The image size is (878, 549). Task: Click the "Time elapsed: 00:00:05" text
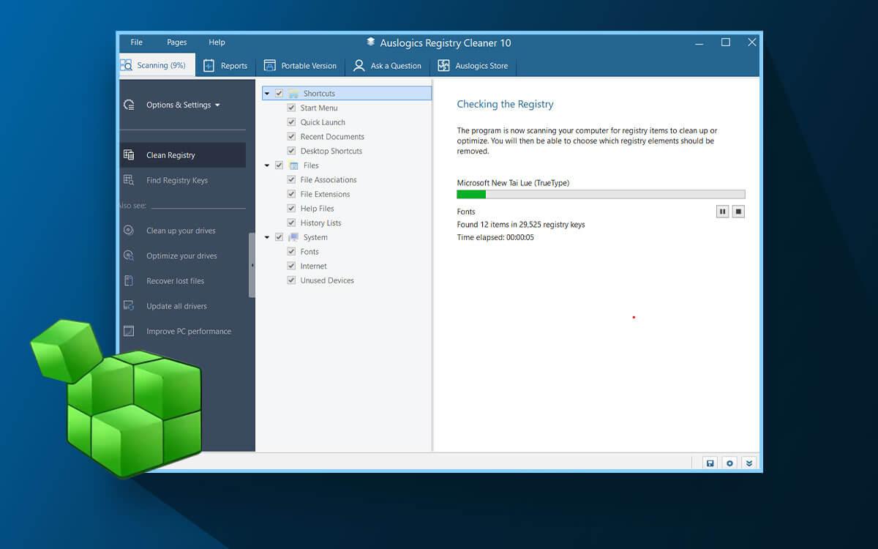pos(495,237)
